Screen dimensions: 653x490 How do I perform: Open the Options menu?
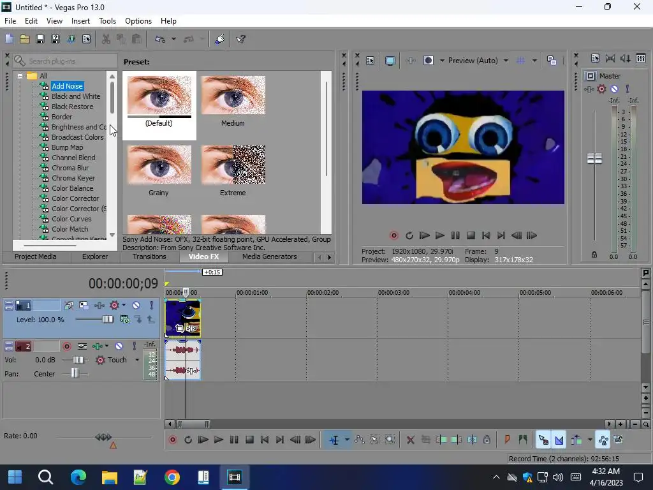pyautogui.click(x=138, y=21)
